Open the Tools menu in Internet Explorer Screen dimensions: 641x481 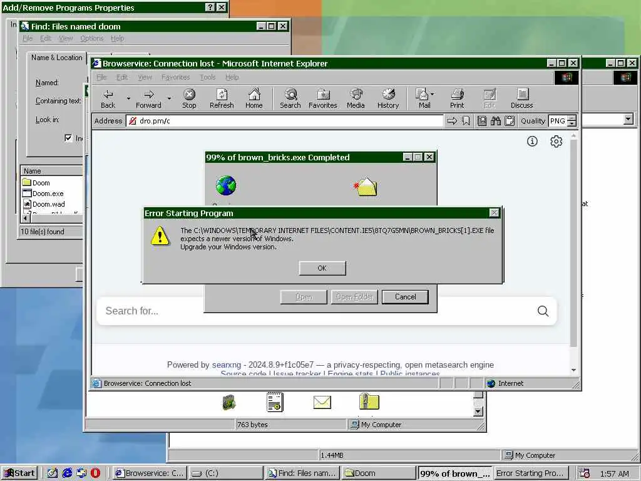click(x=208, y=77)
